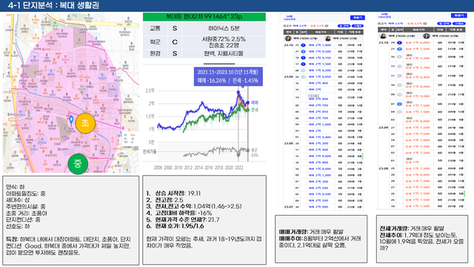Click 전세 1억 6,000 listing in right panel
This screenshot has width=474, height=267.
[x=418, y=42]
